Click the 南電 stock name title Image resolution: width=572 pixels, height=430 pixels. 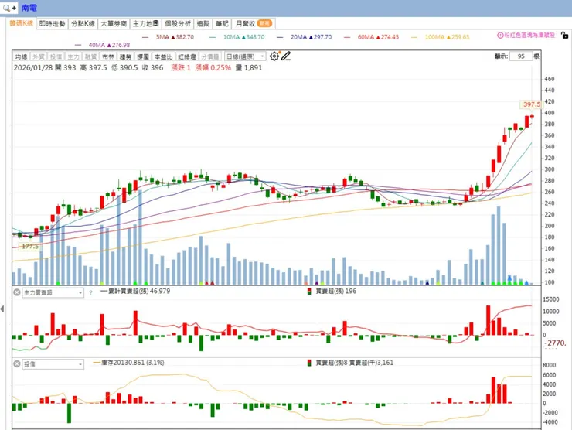29,8
